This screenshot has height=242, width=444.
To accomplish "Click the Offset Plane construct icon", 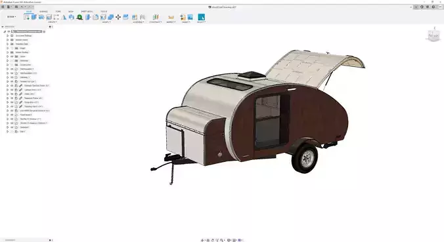I will [x=156, y=17].
